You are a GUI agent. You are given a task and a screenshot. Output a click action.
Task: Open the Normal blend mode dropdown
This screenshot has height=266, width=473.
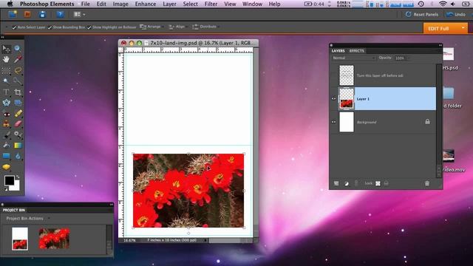pyautogui.click(x=353, y=58)
